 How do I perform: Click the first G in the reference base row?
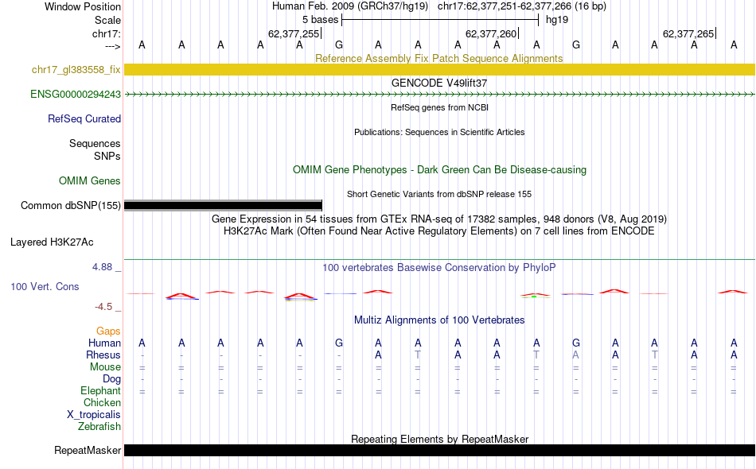[339, 45]
